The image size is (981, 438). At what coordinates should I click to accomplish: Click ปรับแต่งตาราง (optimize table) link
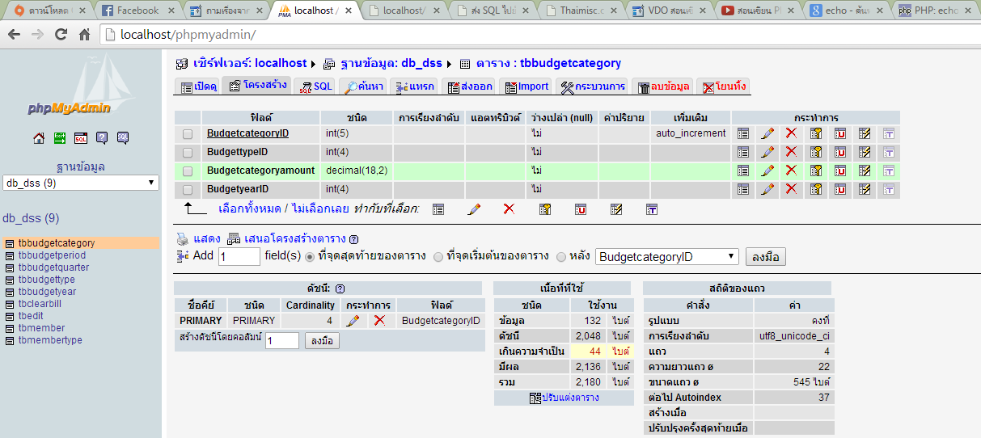click(569, 398)
